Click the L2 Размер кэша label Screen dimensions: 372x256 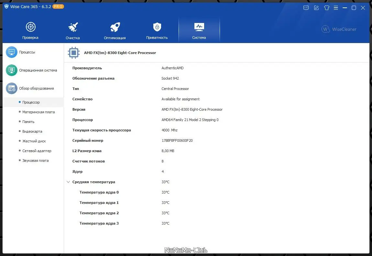click(87, 151)
